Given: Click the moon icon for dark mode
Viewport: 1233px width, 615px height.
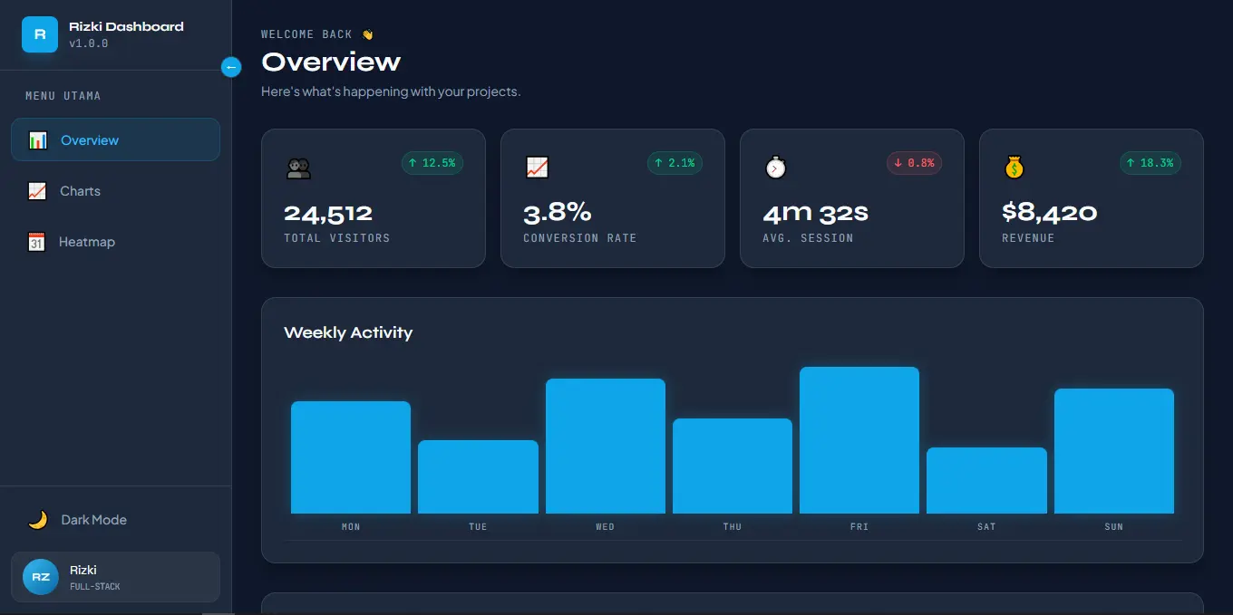Looking at the screenshot, I should tap(37, 520).
